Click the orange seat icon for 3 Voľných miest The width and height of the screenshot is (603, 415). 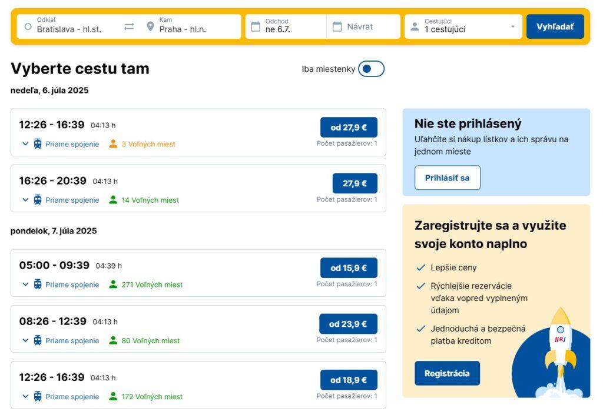pos(113,144)
